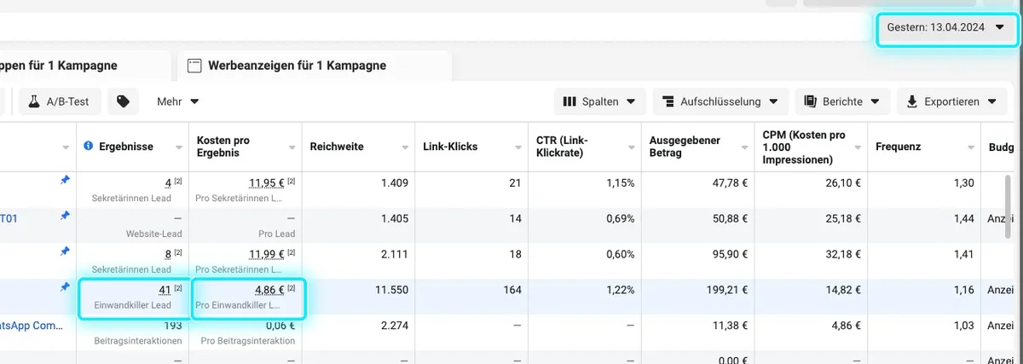Select CTR value 1,22%
Viewport: 1023px width, 364px height.
click(620, 290)
